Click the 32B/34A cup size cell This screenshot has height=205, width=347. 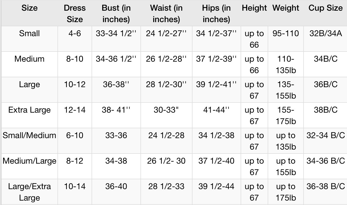tap(325, 34)
